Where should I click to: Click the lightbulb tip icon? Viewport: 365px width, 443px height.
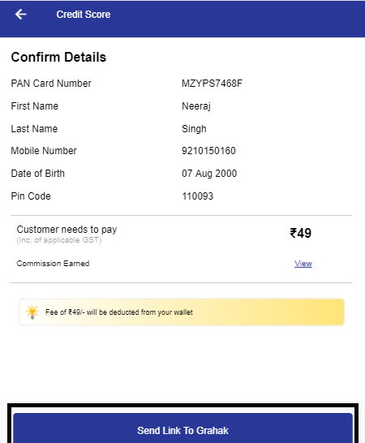32,312
